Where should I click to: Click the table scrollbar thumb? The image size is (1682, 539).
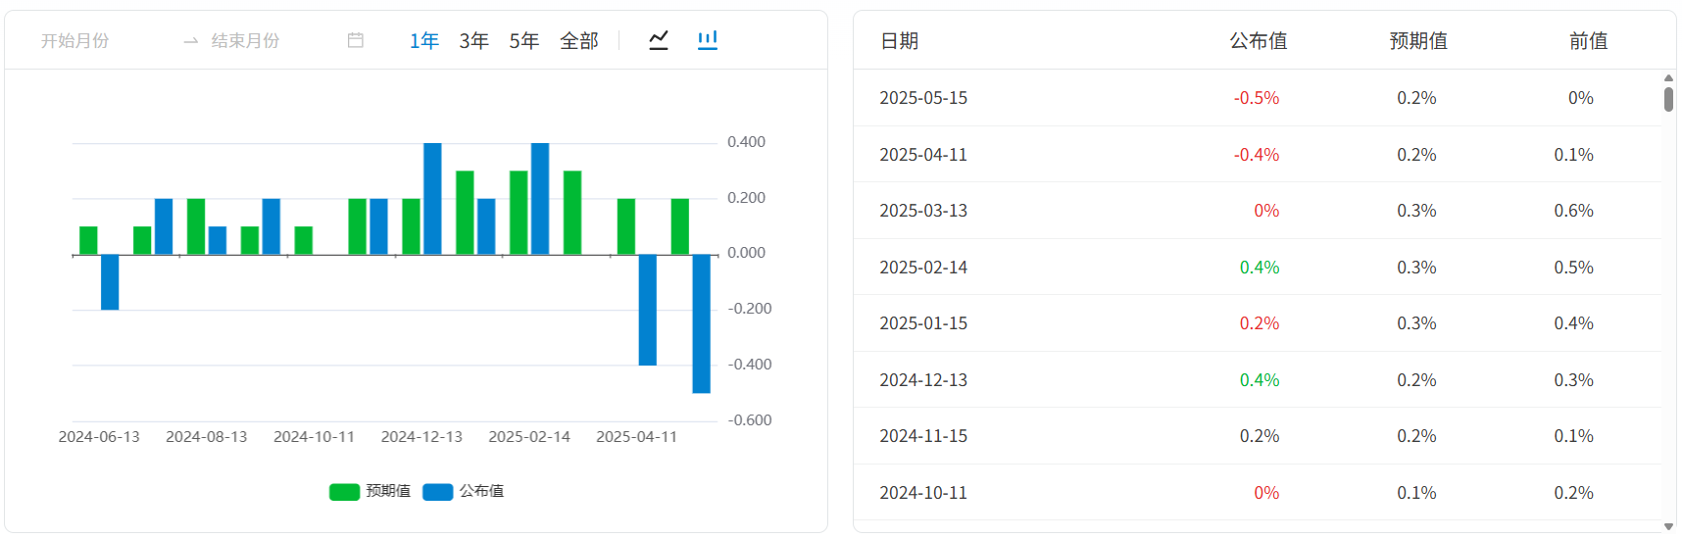coord(1668,99)
